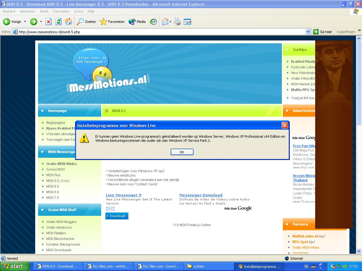Click the 17:53 clock in tray
Screen dimensions: 362x271
coord(353,266)
